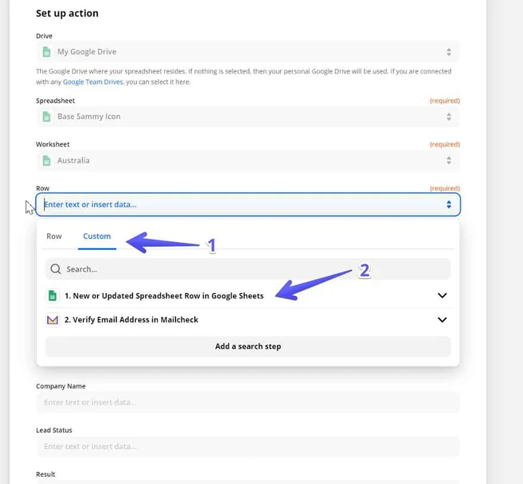The image size is (523, 484).
Task: Open the Google Team Drives link
Action: pyautogui.click(x=93, y=82)
